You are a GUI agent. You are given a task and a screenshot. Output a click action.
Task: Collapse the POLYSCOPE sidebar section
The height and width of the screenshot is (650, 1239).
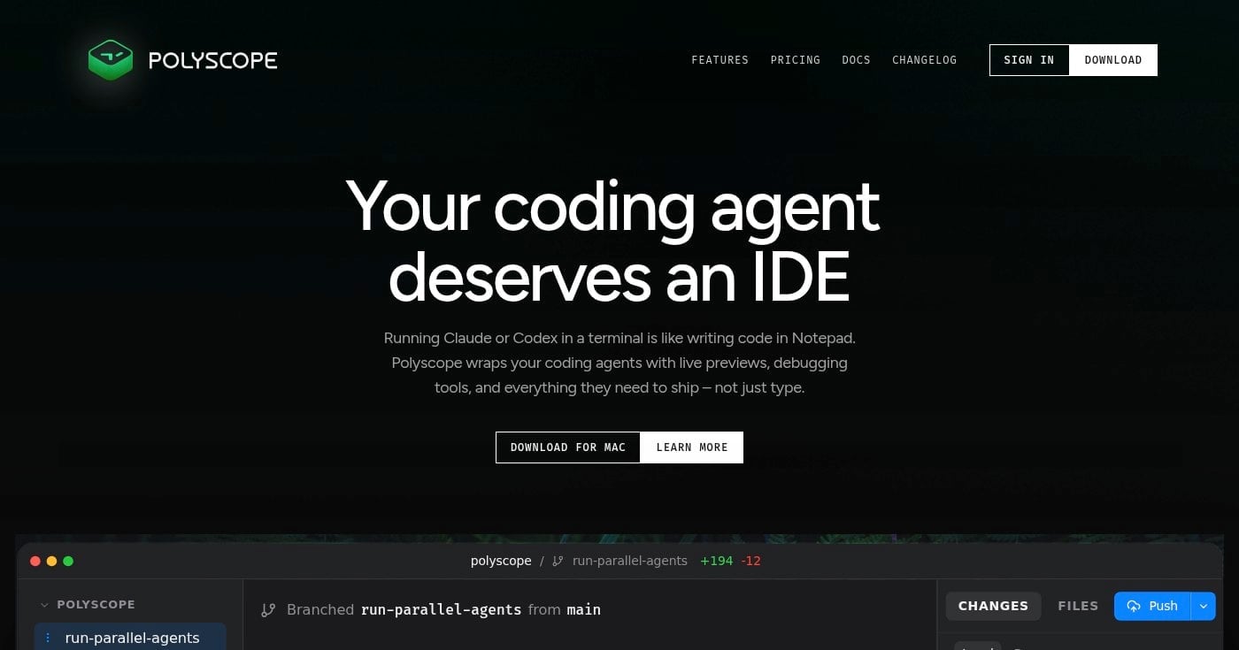point(44,604)
